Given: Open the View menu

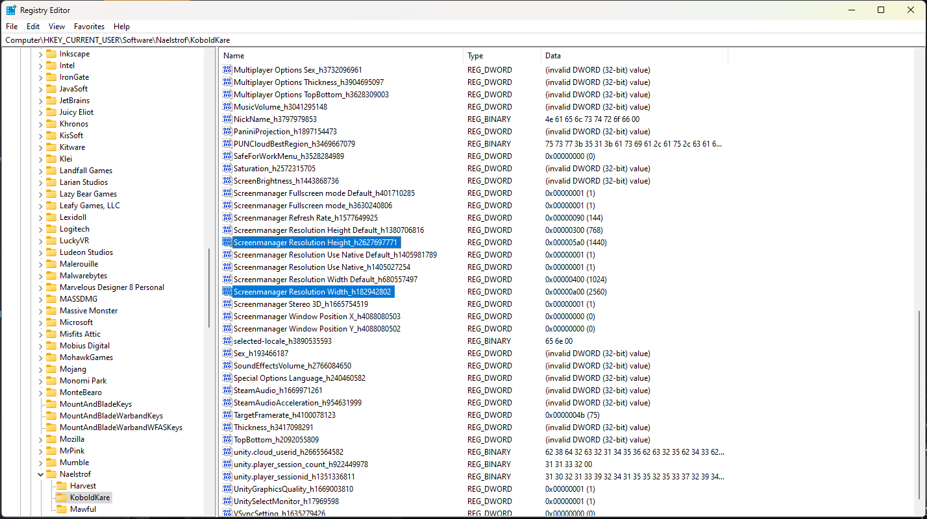Looking at the screenshot, I should [x=56, y=27].
